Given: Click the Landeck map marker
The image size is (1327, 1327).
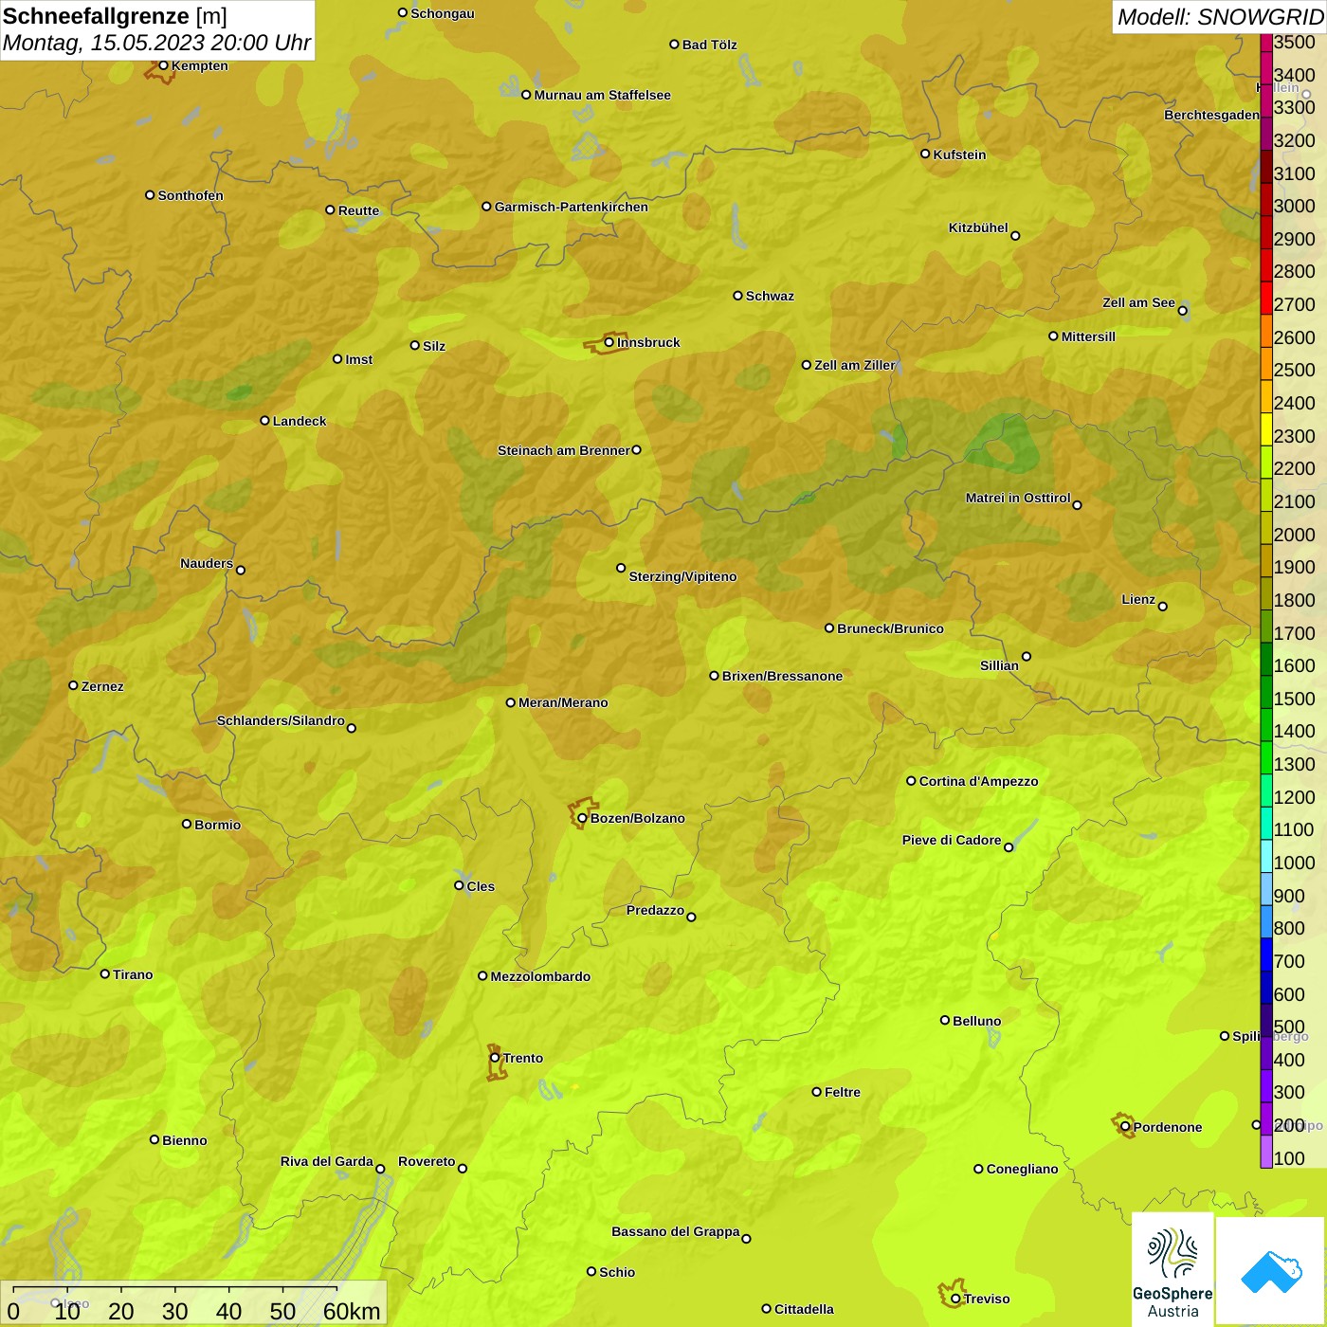Looking at the screenshot, I should pyautogui.click(x=264, y=420).
